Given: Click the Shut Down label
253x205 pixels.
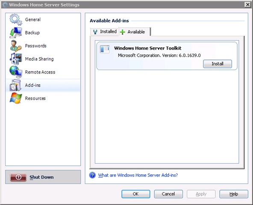Looking at the screenshot, I should [x=41, y=177].
